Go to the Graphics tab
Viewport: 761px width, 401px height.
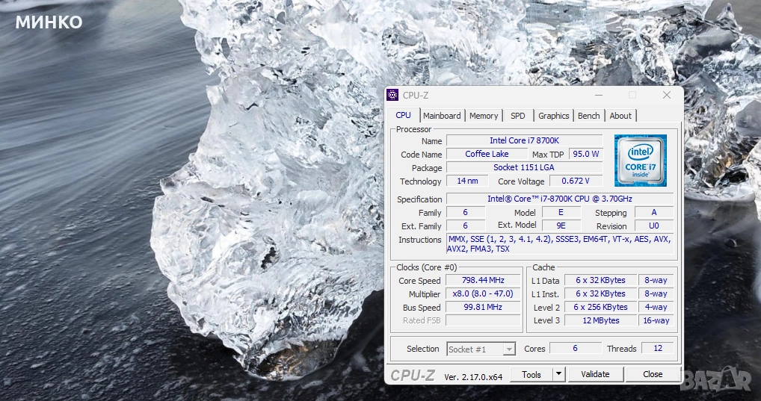coord(554,116)
